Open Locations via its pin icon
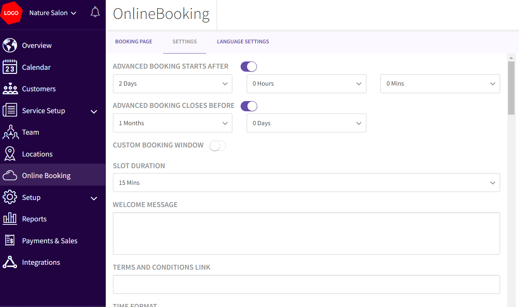This screenshot has width=519, height=307. [x=10, y=153]
